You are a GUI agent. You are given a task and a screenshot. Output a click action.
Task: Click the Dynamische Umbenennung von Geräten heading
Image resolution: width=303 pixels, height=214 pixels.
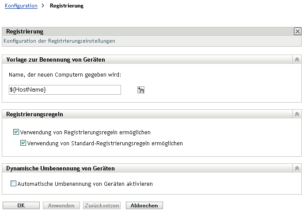pyautogui.click(x=61, y=168)
